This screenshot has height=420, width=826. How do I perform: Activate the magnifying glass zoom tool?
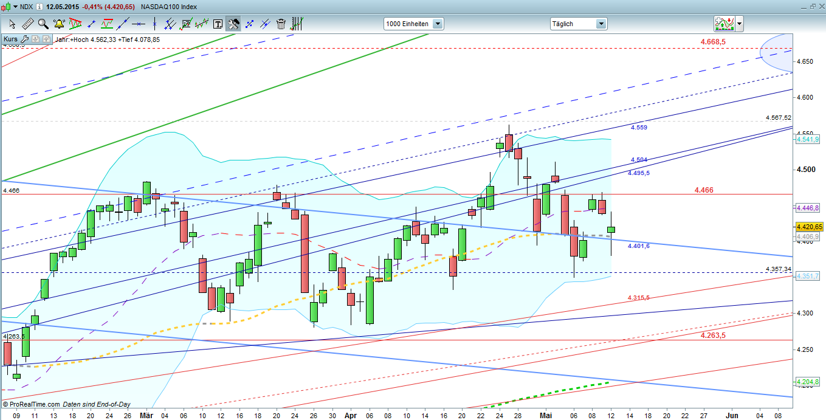click(x=43, y=24)
